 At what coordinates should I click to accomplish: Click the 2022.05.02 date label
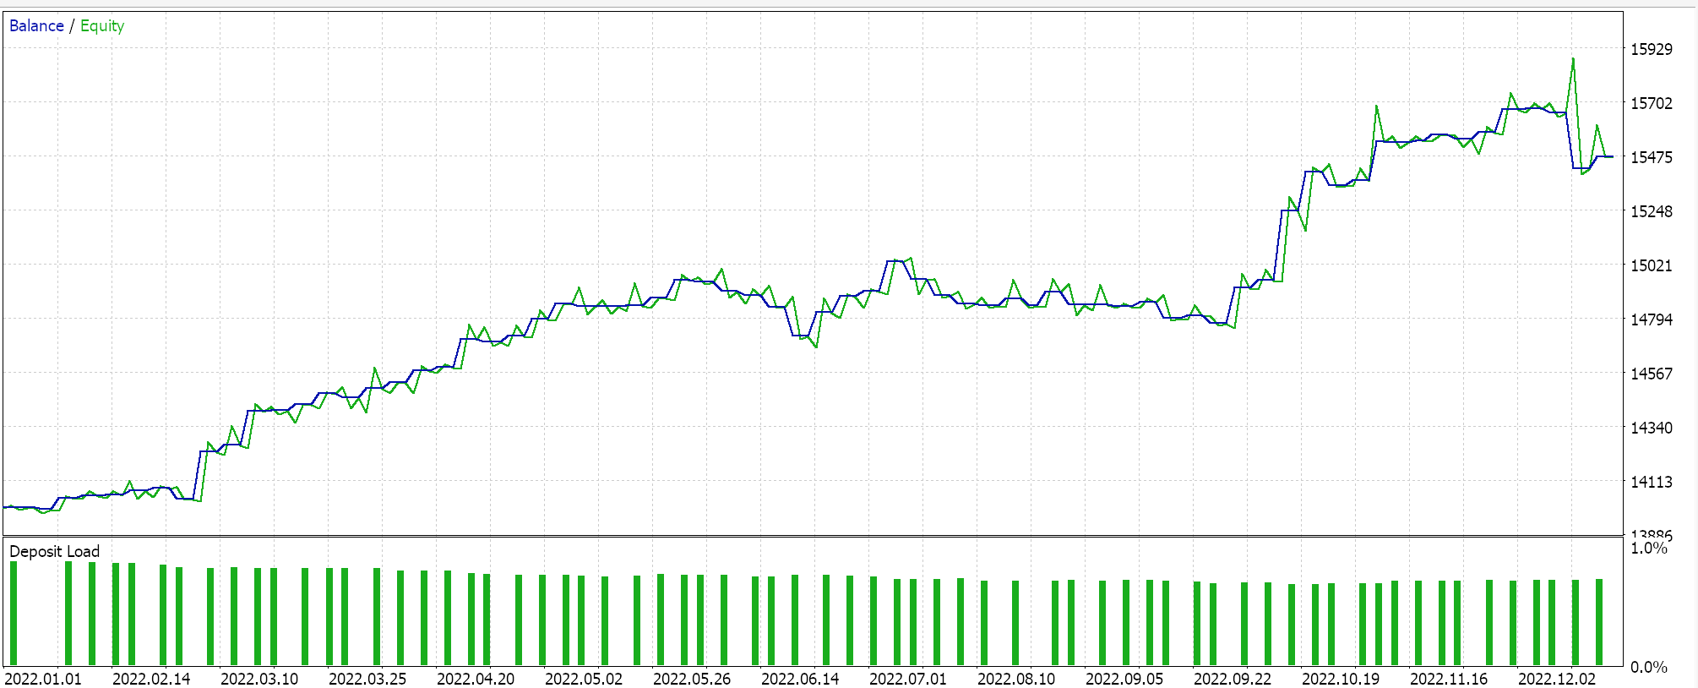tap(584, 679)
